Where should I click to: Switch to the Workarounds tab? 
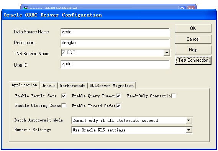point(72,85)
